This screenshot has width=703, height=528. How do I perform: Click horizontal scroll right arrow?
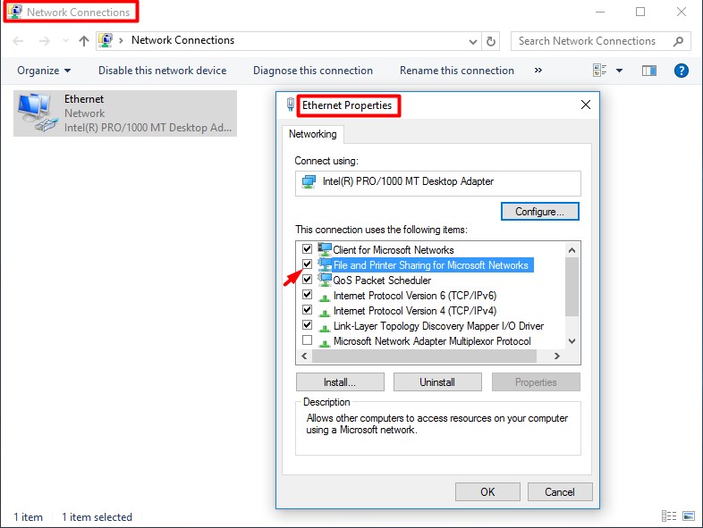point(557,356)
